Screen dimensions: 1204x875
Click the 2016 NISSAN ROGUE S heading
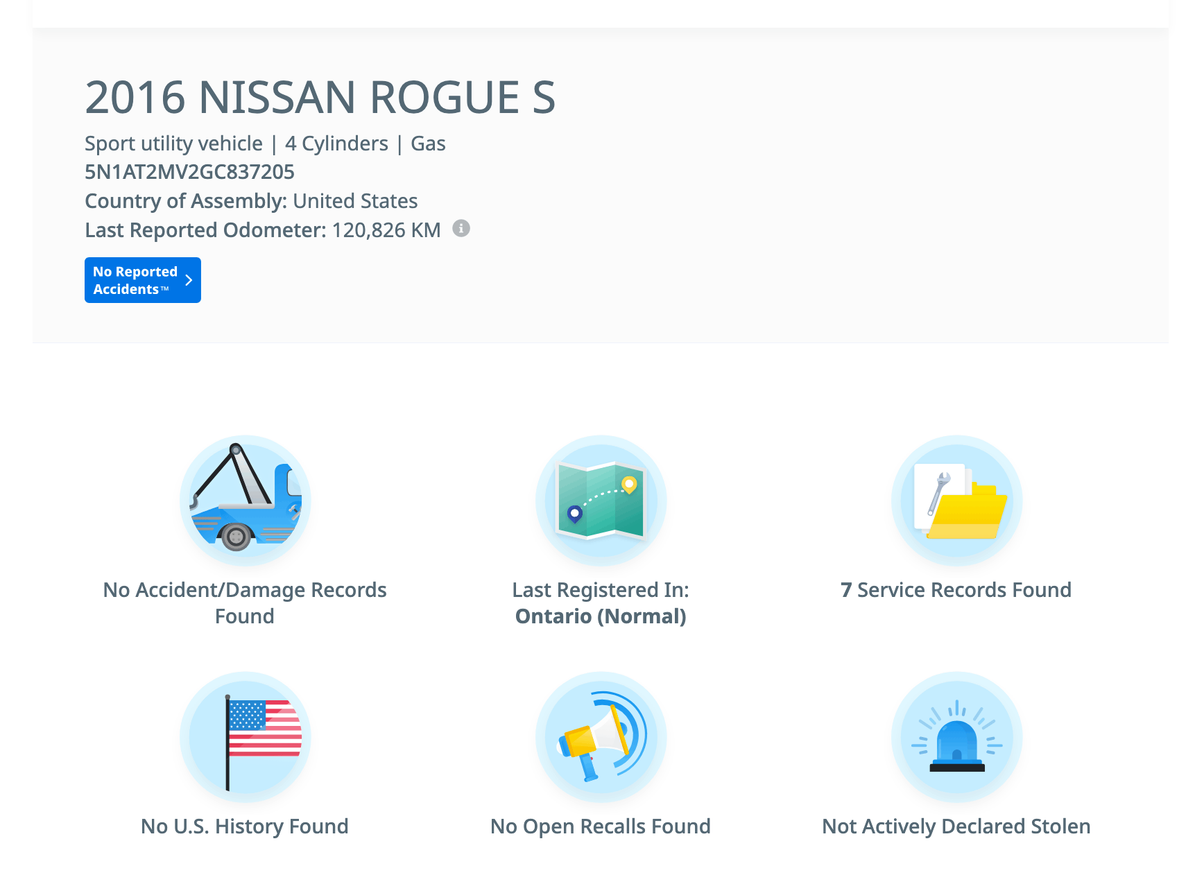coord(320,97)
